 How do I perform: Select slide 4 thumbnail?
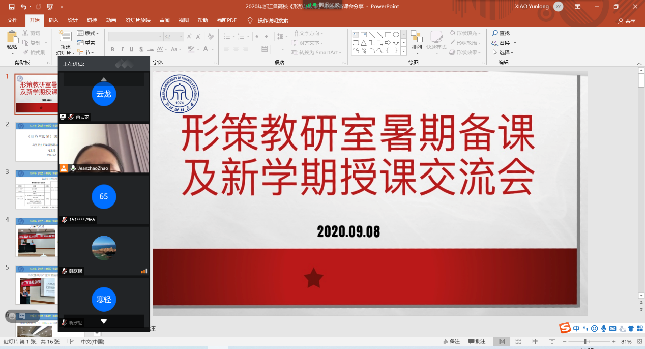click(x=36, y=237)
